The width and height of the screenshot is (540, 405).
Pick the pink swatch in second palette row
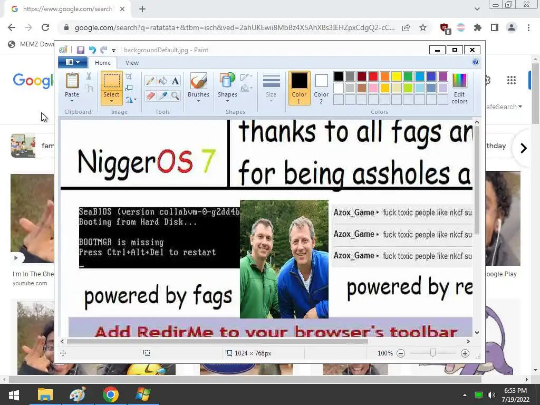[373, 88]
